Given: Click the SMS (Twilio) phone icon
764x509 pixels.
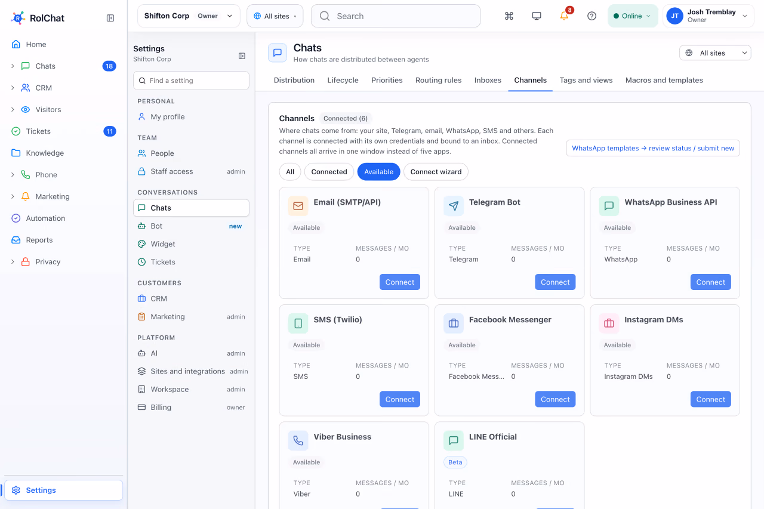Looking at the screenshot, I should click(x=298, y=323).
